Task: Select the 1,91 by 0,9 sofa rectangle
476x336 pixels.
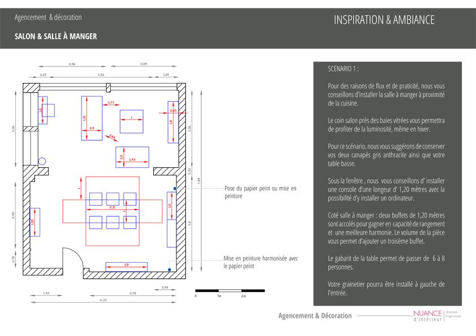Action: (x=92, y=117)
